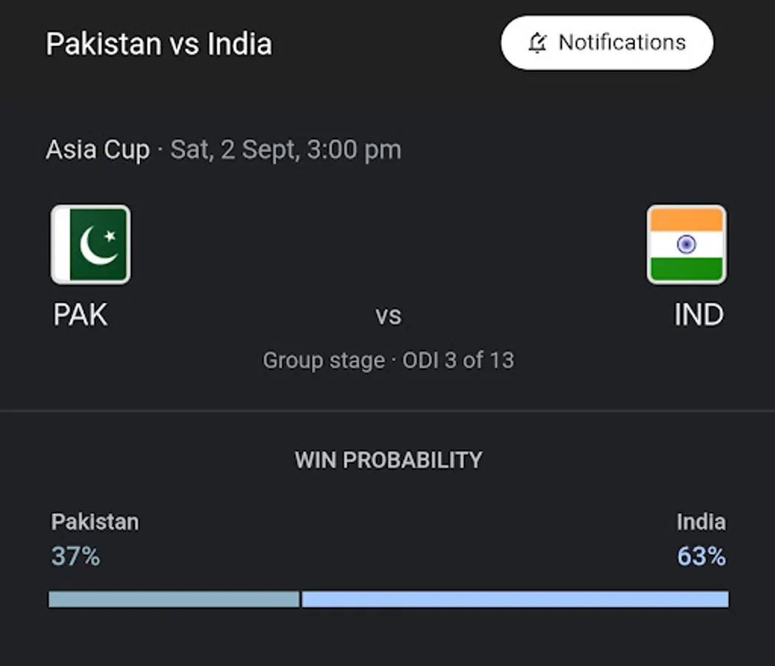Click the India flag icon
This screenshot has width=775, height=666.
point(686,245)
